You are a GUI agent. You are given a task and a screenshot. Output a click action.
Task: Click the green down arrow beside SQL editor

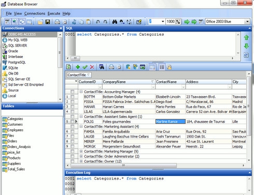tap(246, 46)
